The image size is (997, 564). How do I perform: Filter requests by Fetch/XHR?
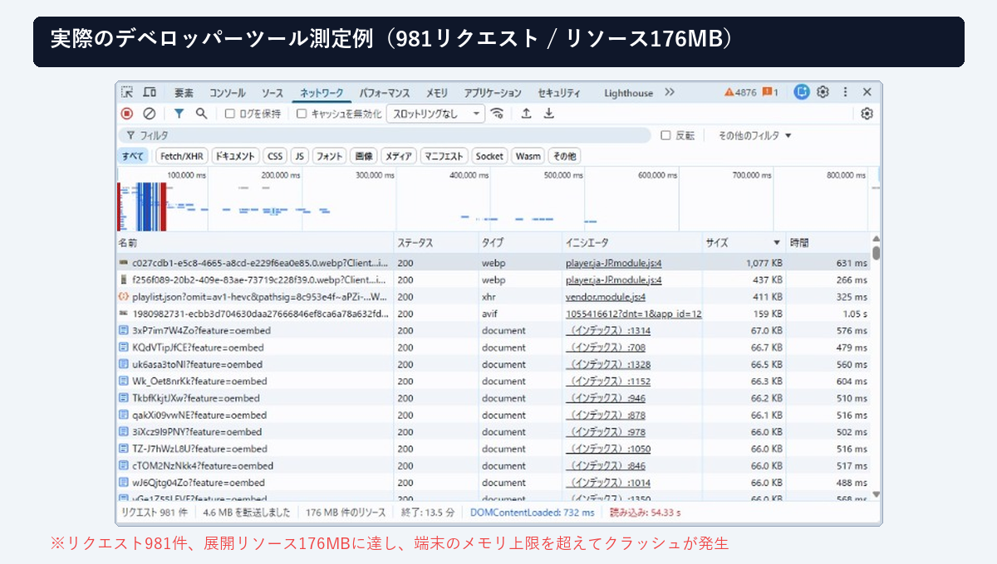[x=181, y=156]
